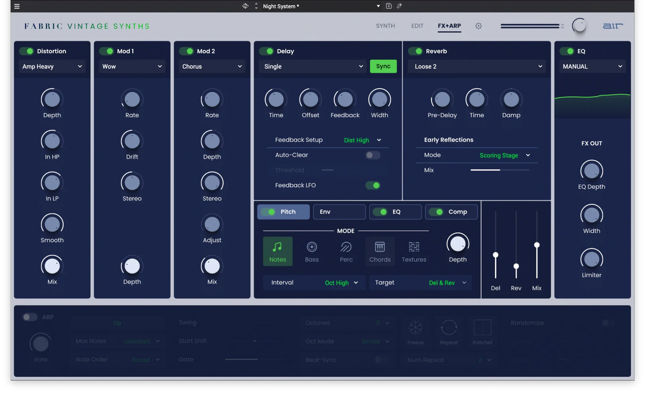Click the Delay Feedback knob

pos(345,99)
